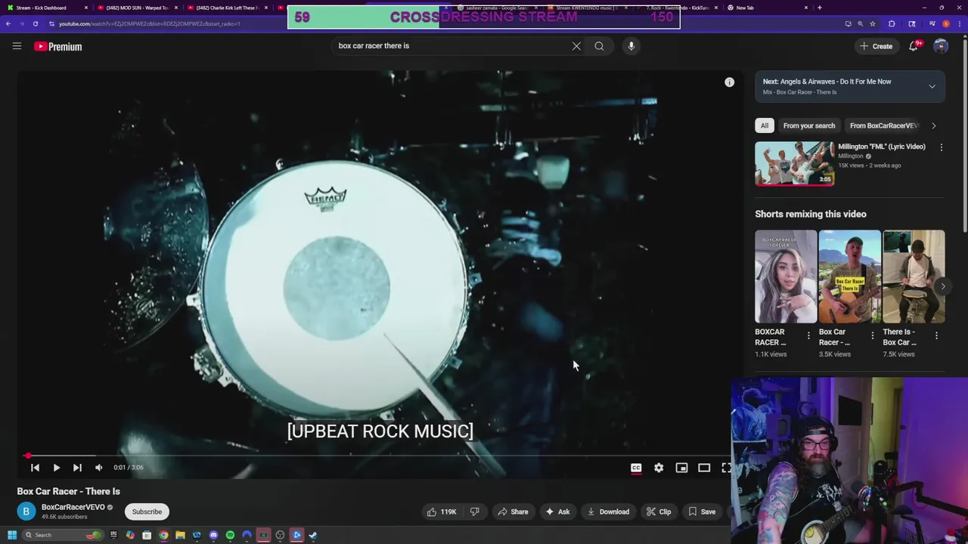Select the All filter chip
968x544 pixels.
(x=765, y=125)
